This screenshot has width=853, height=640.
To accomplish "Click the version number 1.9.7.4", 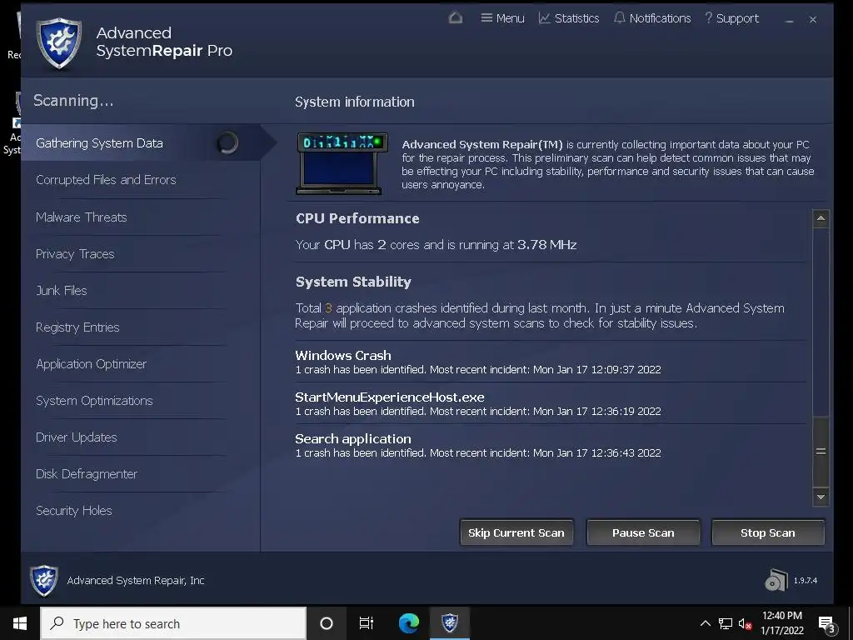I will (806, 581).
